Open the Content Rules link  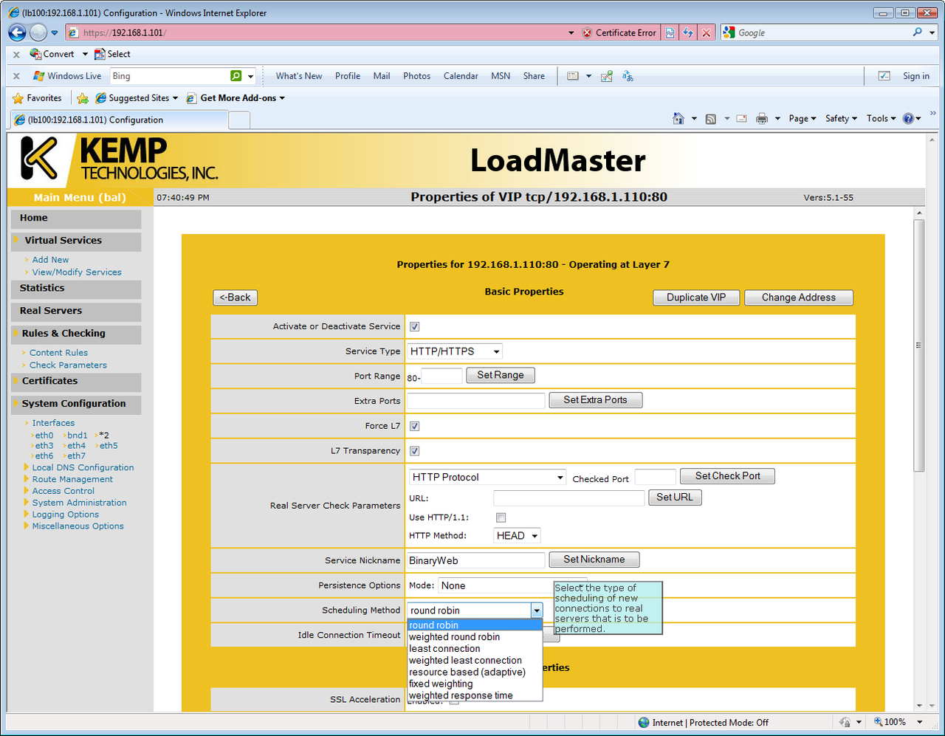pyautogui.click(x=58, y=353)
